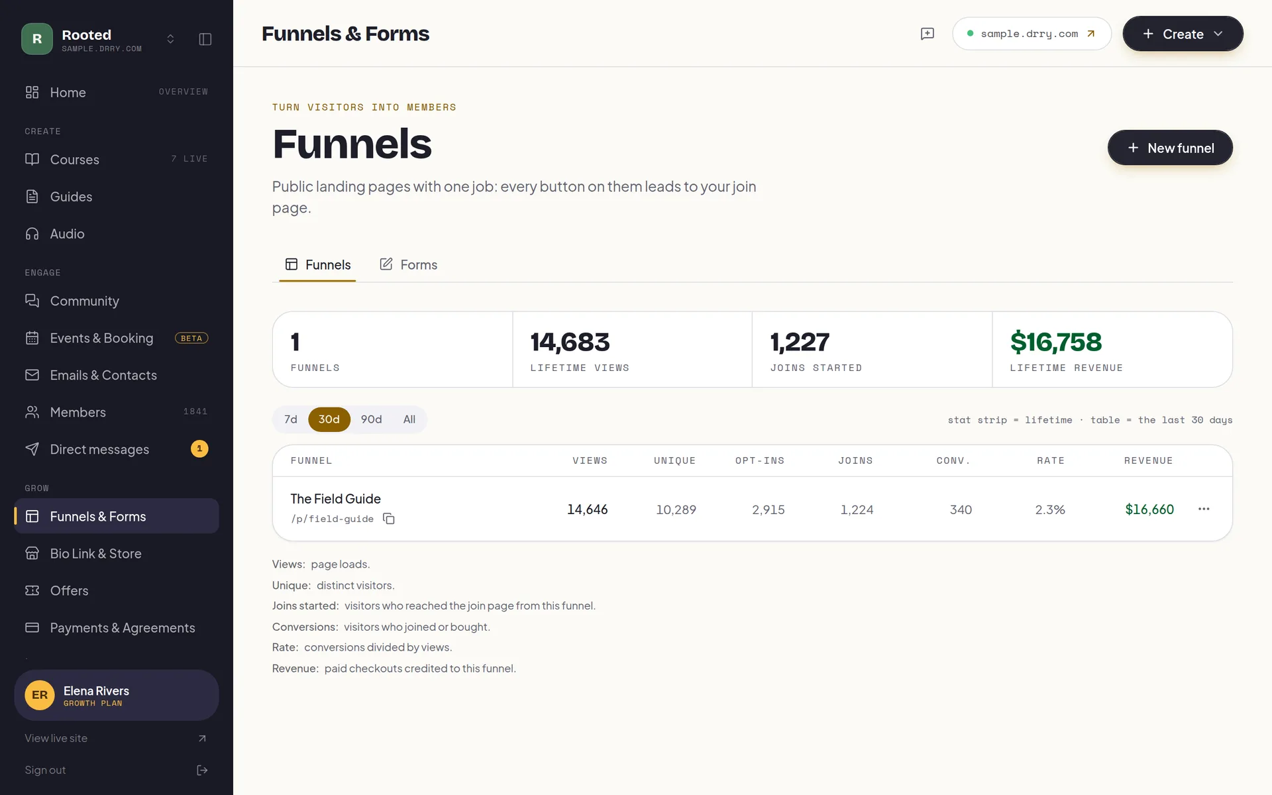This screenshot has height=795, width=1272.
Task: Open the feedback message icon in header
Action: pos(927,34)
